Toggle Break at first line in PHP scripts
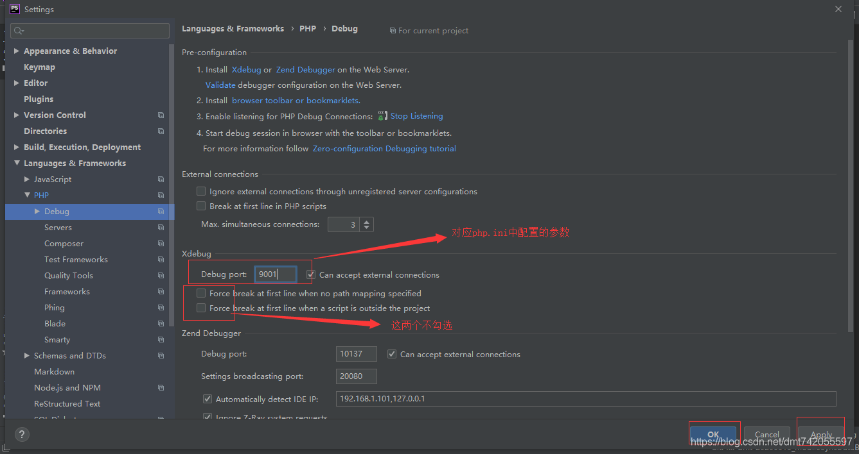This screenshot has width=859, height=454. [x=201, y=206]
